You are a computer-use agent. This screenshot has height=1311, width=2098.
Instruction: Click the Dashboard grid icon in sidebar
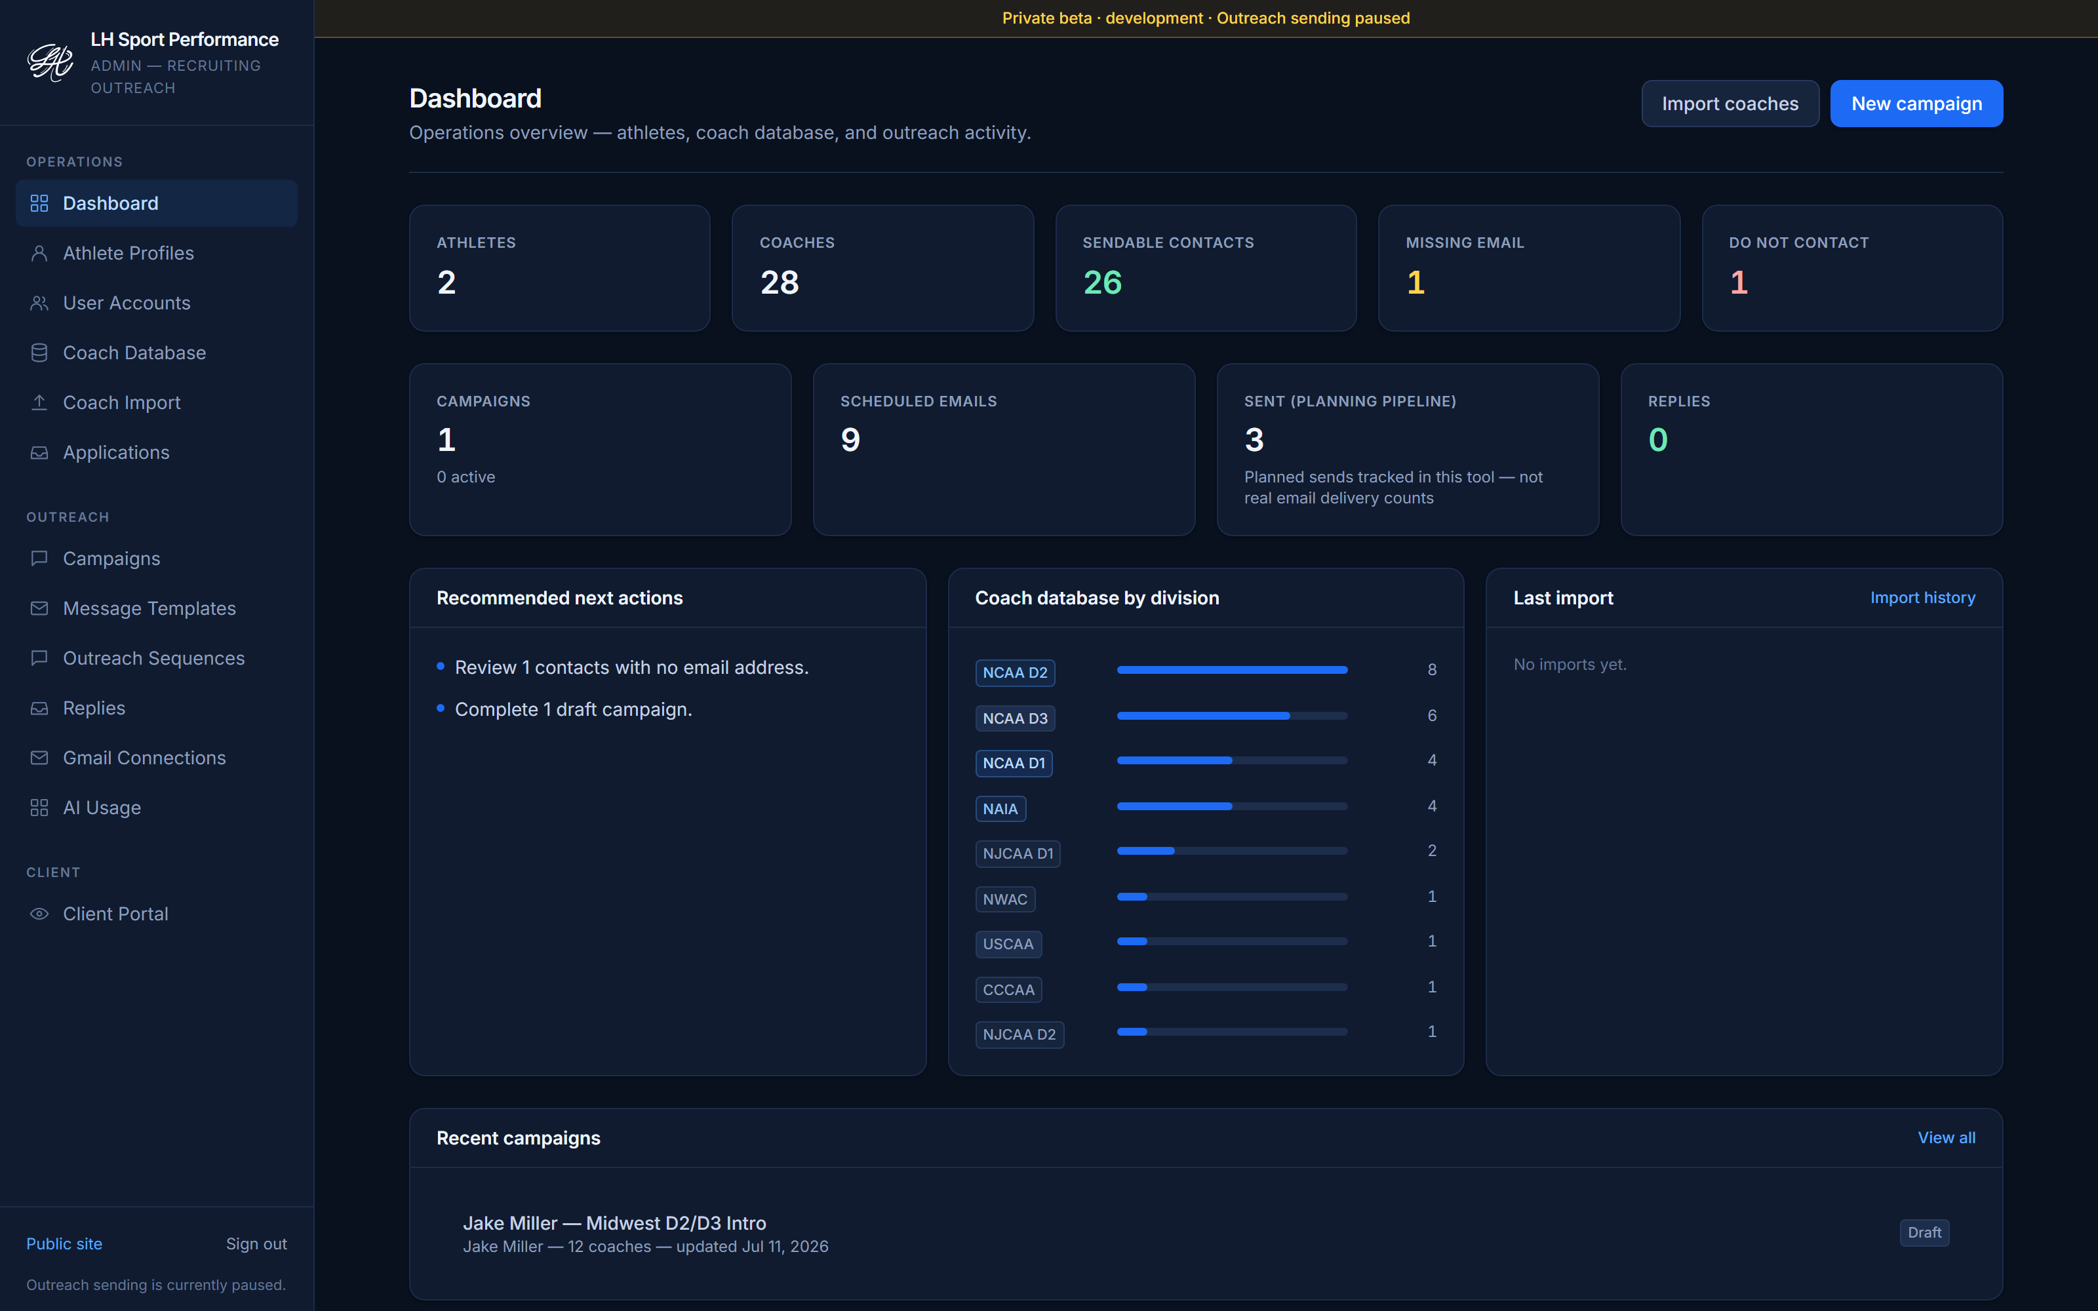coord(39,203)
